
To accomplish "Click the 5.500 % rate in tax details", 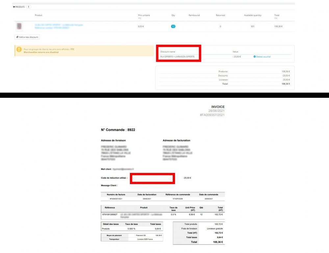I will (x=131, y=229).
